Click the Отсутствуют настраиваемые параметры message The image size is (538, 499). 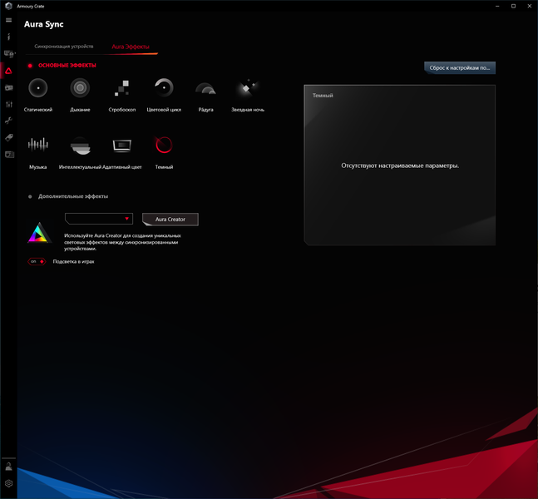coord(400,166)
